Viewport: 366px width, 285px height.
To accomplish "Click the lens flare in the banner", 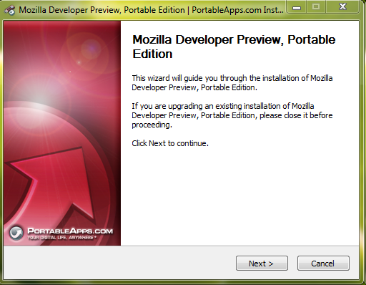I will [91, 49].
